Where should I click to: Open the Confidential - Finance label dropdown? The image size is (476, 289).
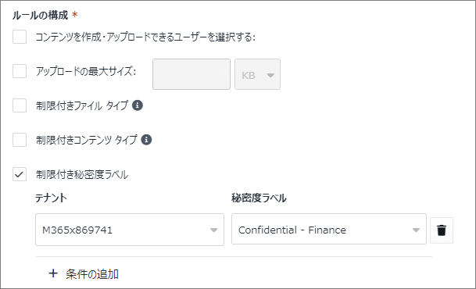click(329, 229)
